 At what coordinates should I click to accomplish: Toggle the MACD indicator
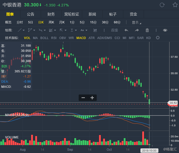(81, 38)
